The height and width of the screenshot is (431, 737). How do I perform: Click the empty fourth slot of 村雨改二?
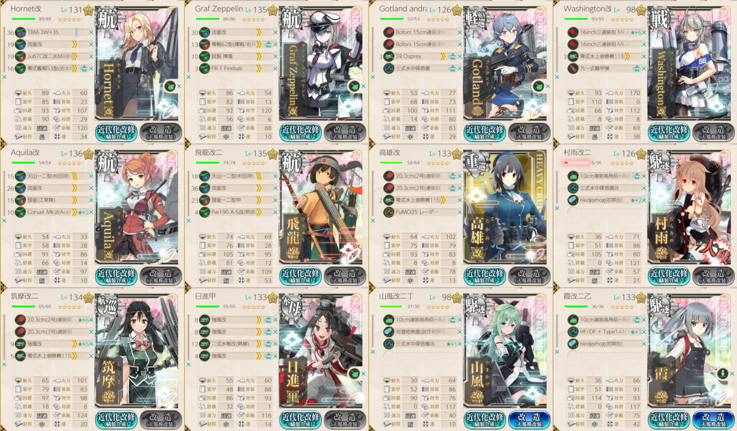coord(604,212)
